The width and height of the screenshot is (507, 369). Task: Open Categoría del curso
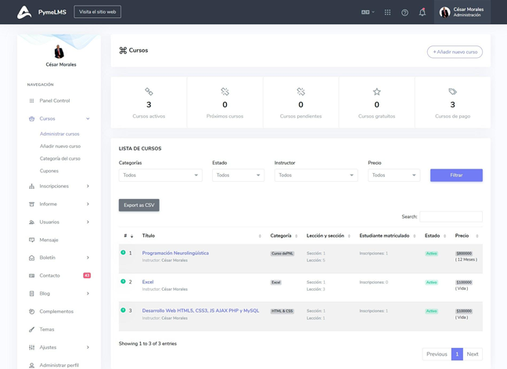point(59,158)
